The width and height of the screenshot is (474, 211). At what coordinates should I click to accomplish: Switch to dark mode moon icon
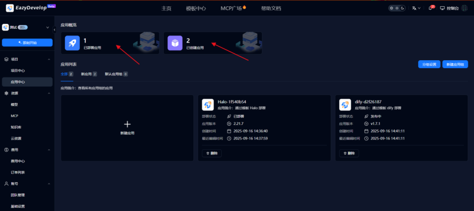click(403, 8)
